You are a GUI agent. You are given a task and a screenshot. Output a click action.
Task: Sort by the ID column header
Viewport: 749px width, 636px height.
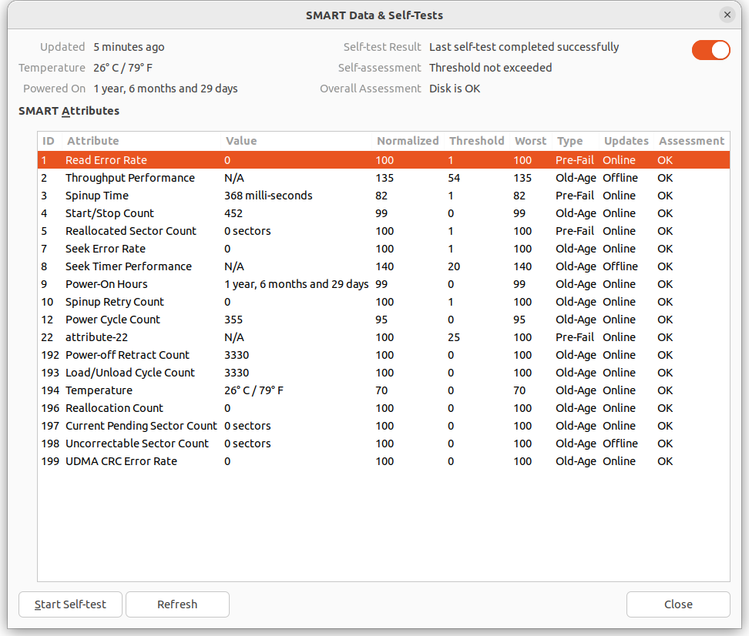49,141
